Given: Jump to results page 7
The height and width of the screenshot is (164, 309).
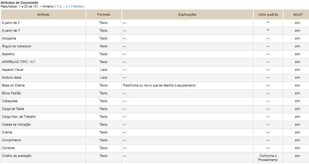Looking at the screenshot, I should pyautogui.click(x=69, y=6).
